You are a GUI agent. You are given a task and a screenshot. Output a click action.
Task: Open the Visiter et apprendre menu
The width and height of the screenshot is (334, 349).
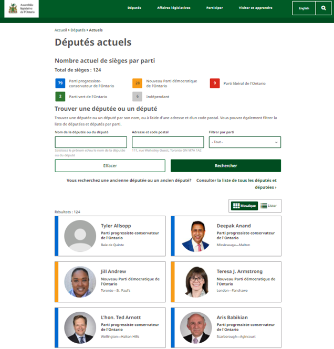(x=255, y=8)
